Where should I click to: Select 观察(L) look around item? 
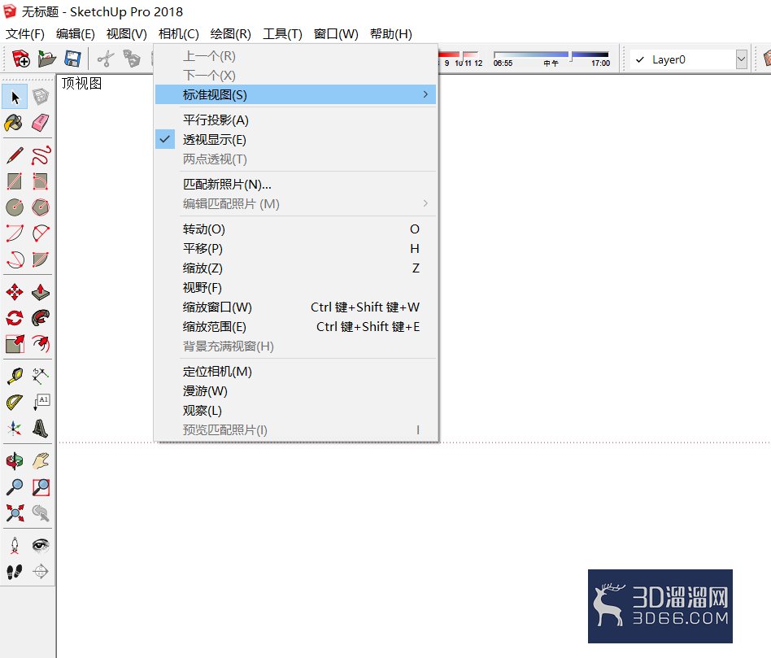coord(295,411)
